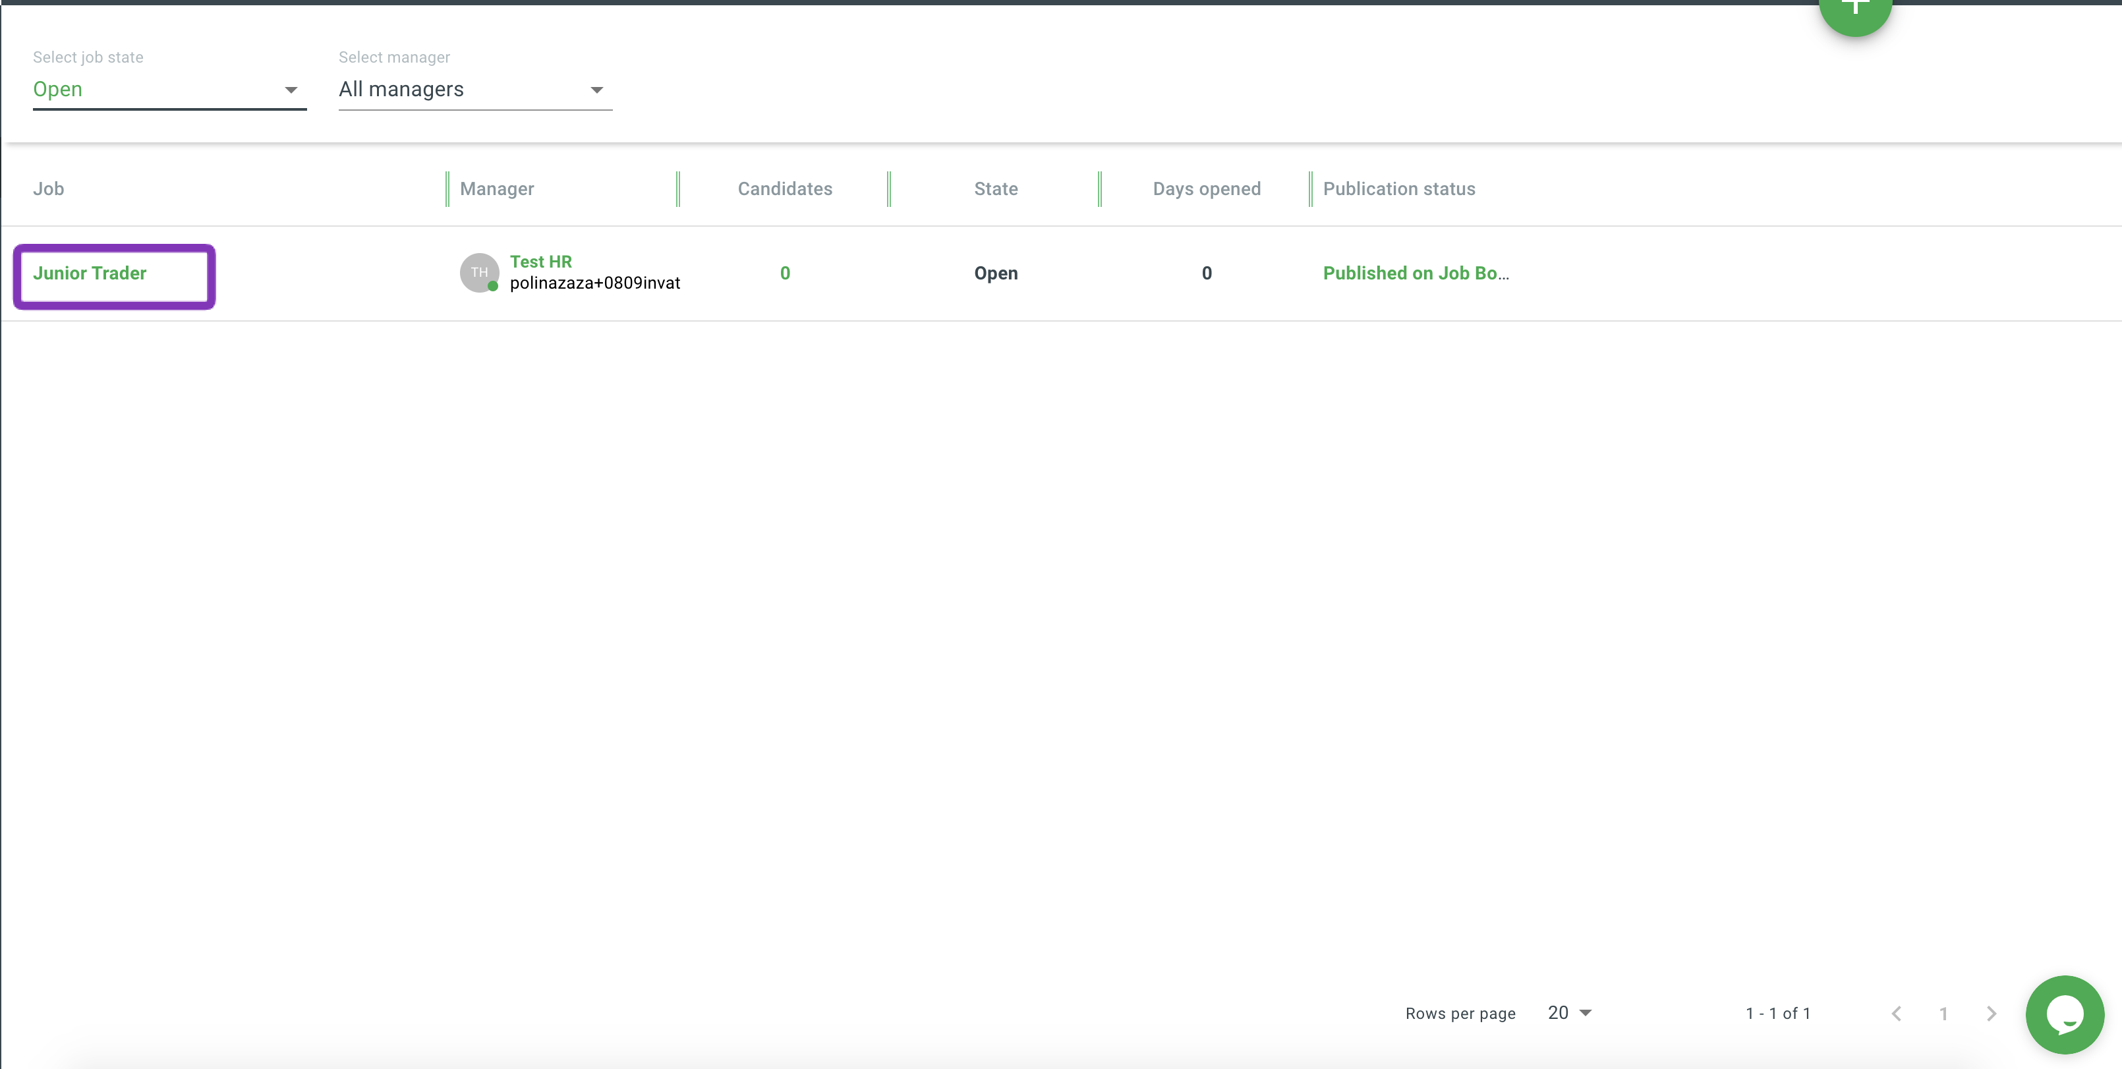The height and width of the screenshot is (1069, 2122).
Task: Sort by the Days opened column
Action: pyautogui.click(x=1206, y=188)
